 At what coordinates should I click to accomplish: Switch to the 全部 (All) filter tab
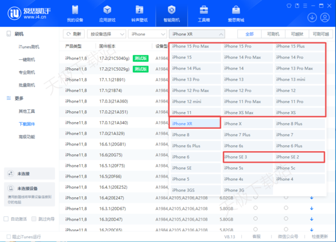(x=249, y=34)
